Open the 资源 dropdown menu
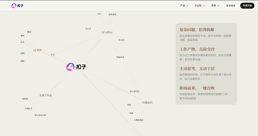The width and height of the screenshot is (258, 136). [x=215, y=6]
